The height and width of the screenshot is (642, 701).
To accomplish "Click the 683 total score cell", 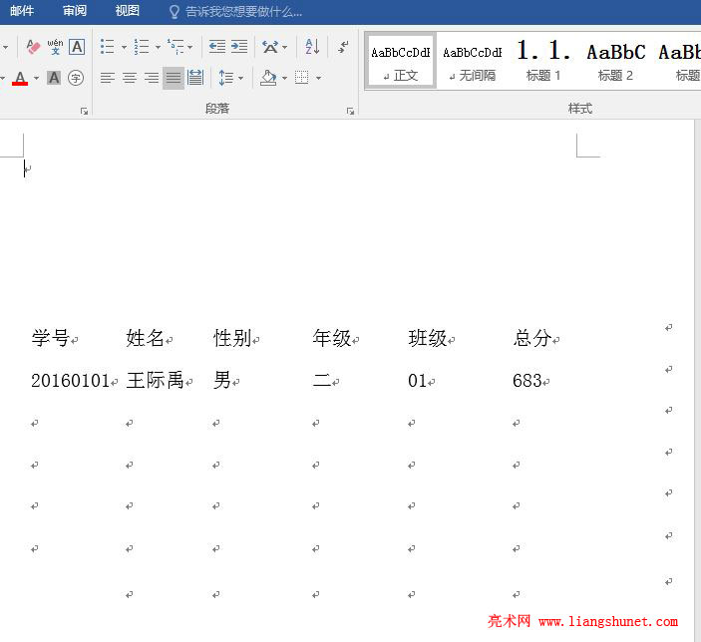I will 527,381.
